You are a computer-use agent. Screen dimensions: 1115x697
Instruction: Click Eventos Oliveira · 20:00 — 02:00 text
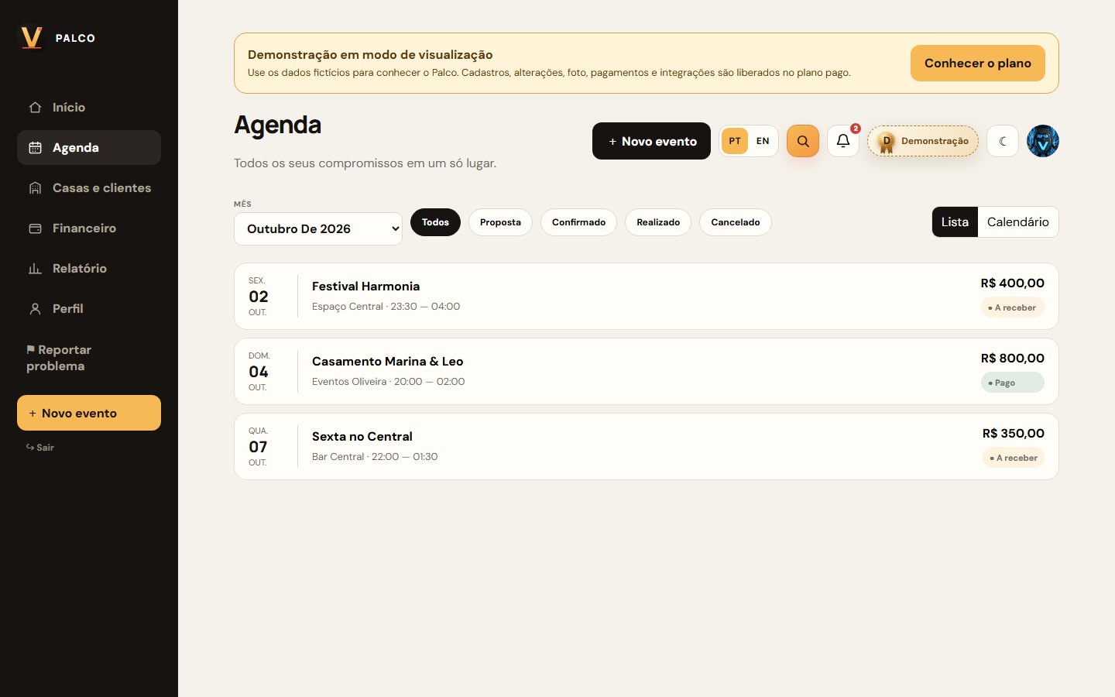(x=388, y=382)
